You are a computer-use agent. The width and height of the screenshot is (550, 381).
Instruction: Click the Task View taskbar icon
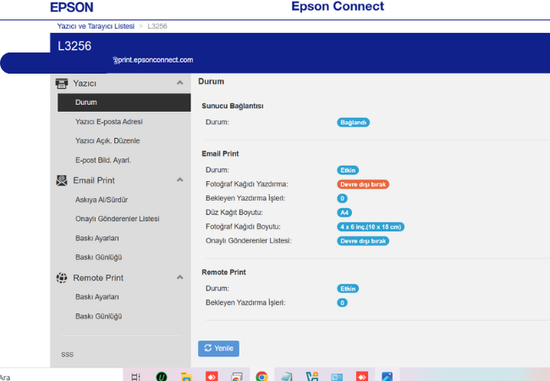136,376
